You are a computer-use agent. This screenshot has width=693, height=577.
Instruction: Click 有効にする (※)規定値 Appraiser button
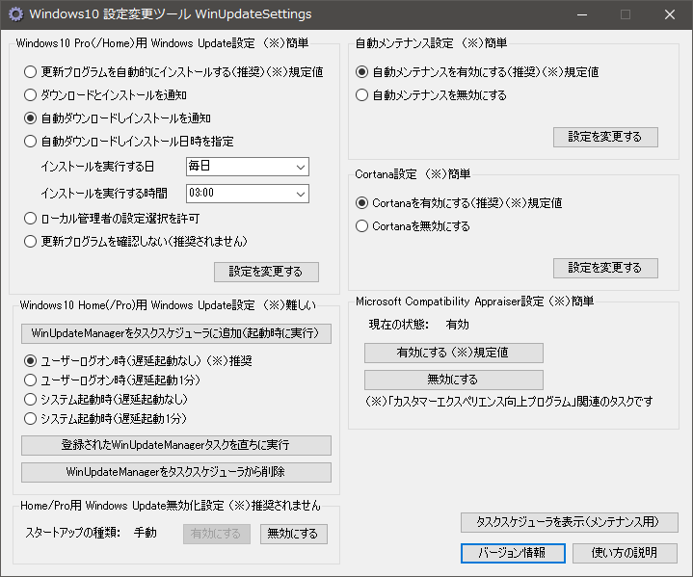click(453, 353)
